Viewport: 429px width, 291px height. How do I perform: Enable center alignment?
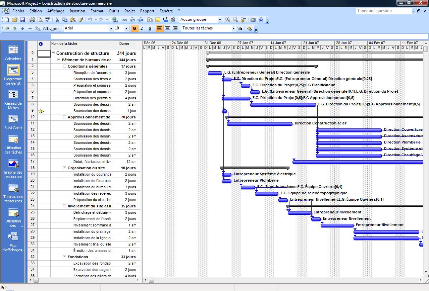point(167,28)
